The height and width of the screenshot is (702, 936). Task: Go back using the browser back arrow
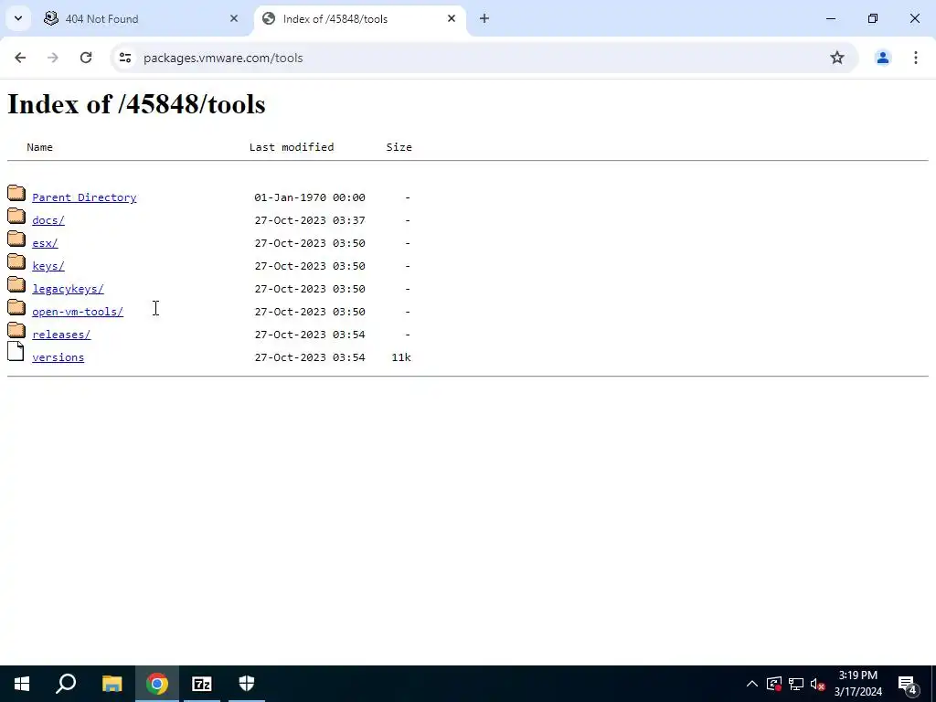[x=20, y=58]
